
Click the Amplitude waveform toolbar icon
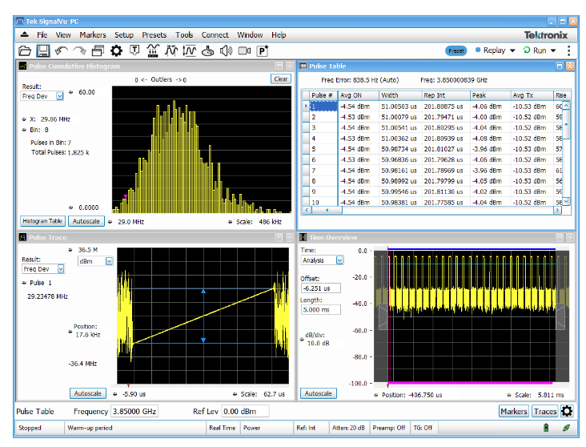190,50
